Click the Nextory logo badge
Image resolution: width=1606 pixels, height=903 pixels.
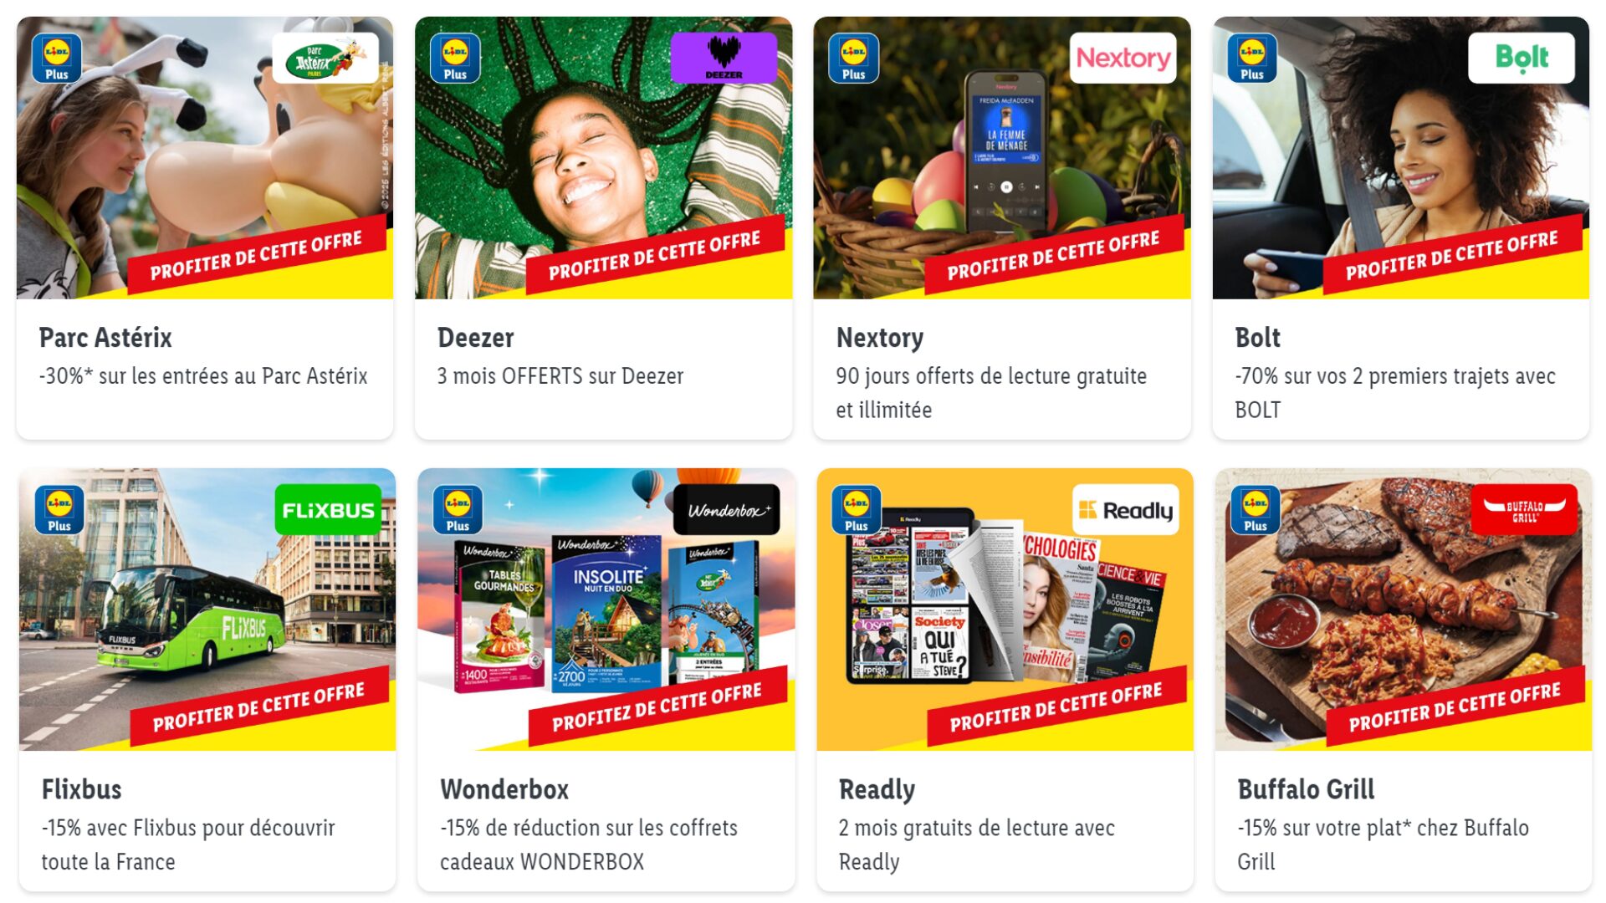(1123, 58)
